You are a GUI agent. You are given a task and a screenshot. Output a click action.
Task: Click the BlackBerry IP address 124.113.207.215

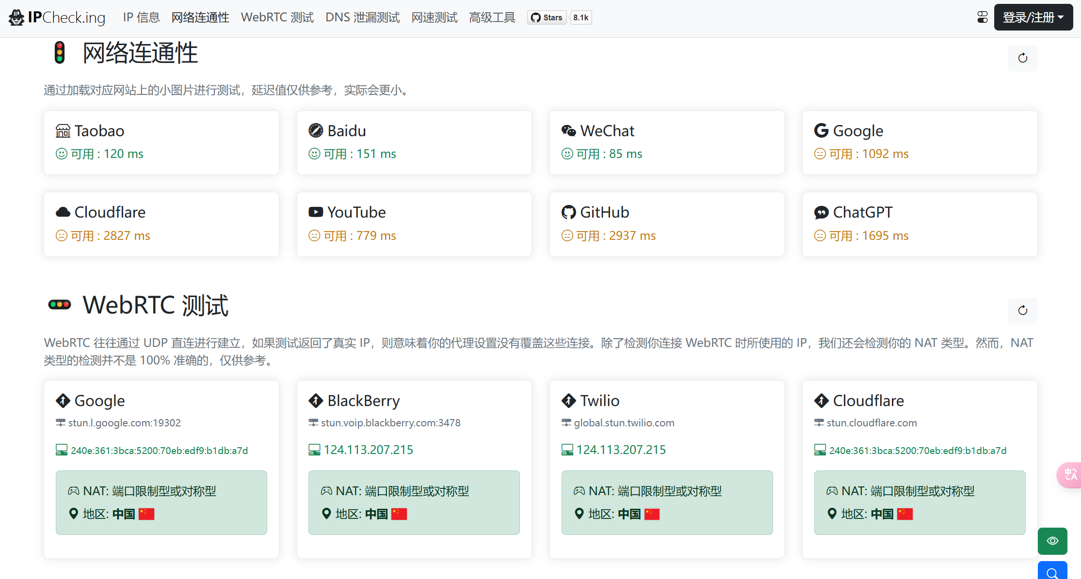click(x=368, y=450)
